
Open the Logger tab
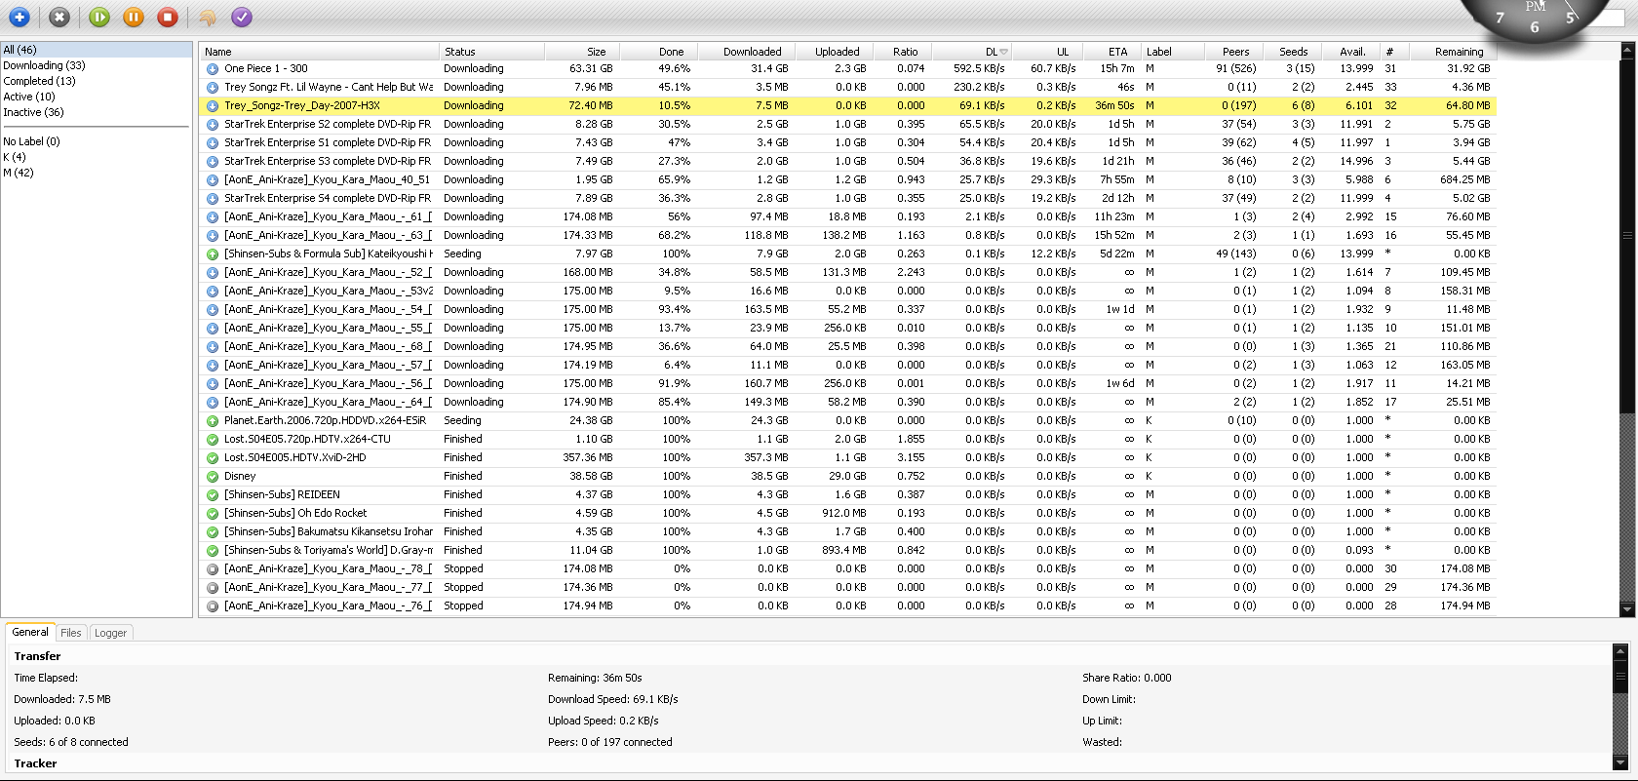(x=110, y=633)
